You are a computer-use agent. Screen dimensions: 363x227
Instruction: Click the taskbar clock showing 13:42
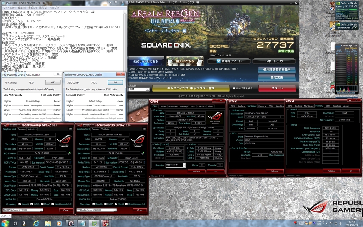point(352,223)
